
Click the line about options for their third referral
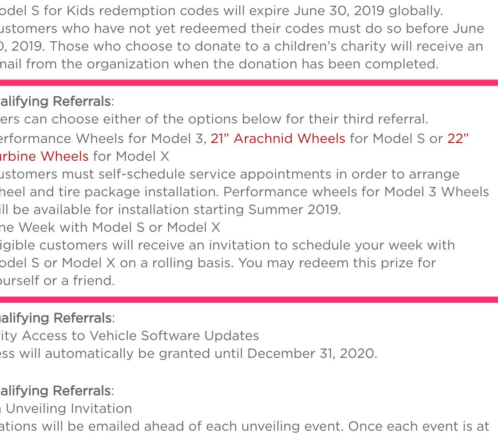pyautogui.click(x=214, y=119)
